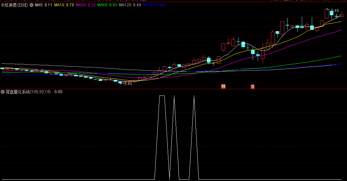This screenshot has width=347, height=181.
Task: Click the 5.45 low price annotation
Action: [128, 84]
